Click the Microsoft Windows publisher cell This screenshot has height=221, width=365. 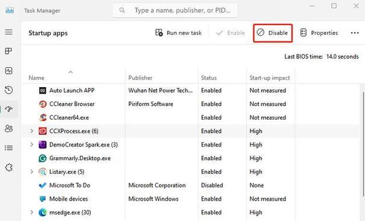coord(153,199)
